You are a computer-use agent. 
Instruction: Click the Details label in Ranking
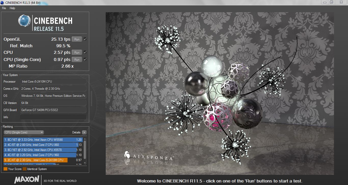click(76, 132)
